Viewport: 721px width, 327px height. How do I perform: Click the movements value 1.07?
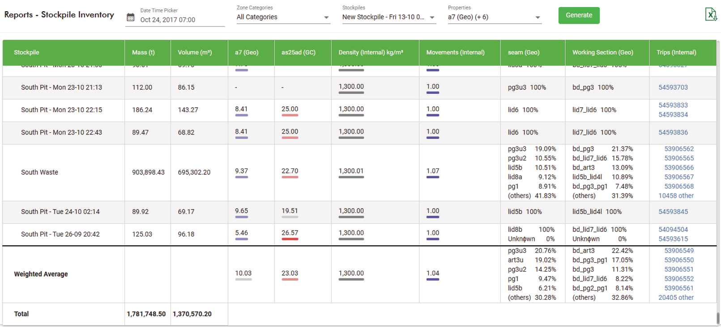click(x=433, y=171)
